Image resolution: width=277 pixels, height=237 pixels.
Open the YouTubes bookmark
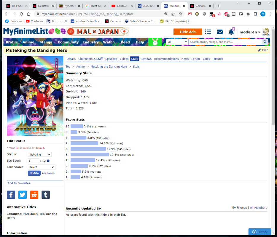tap(34, 21)
